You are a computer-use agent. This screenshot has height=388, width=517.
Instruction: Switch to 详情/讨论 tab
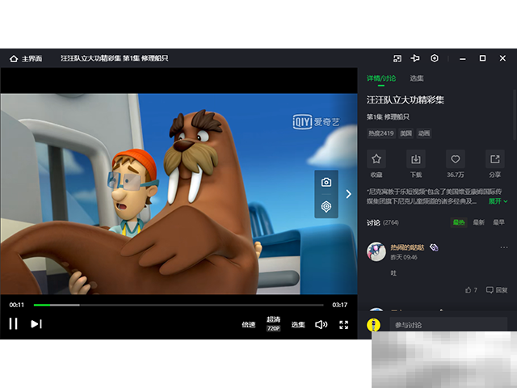pyautogui.click(x=381, y=78)
